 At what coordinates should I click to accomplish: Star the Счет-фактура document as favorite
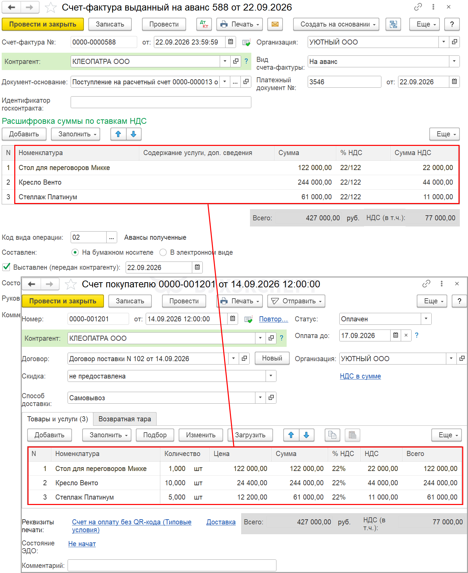51,7
